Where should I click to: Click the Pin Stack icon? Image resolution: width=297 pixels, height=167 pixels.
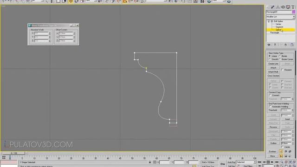(269, 45)
